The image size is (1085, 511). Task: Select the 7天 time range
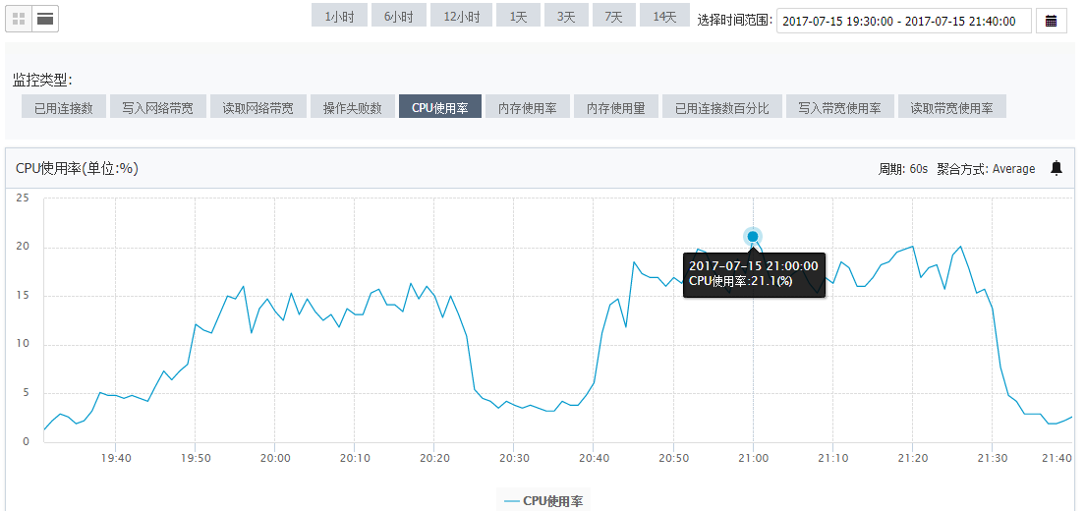(613, 17)
